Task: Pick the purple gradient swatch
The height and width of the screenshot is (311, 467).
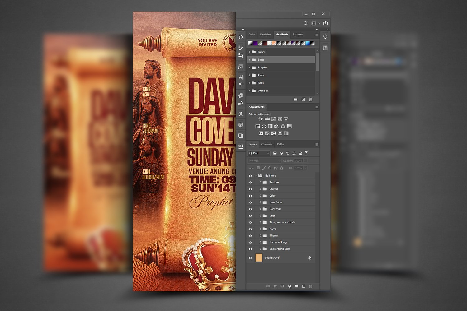Action: click(255, 43)
